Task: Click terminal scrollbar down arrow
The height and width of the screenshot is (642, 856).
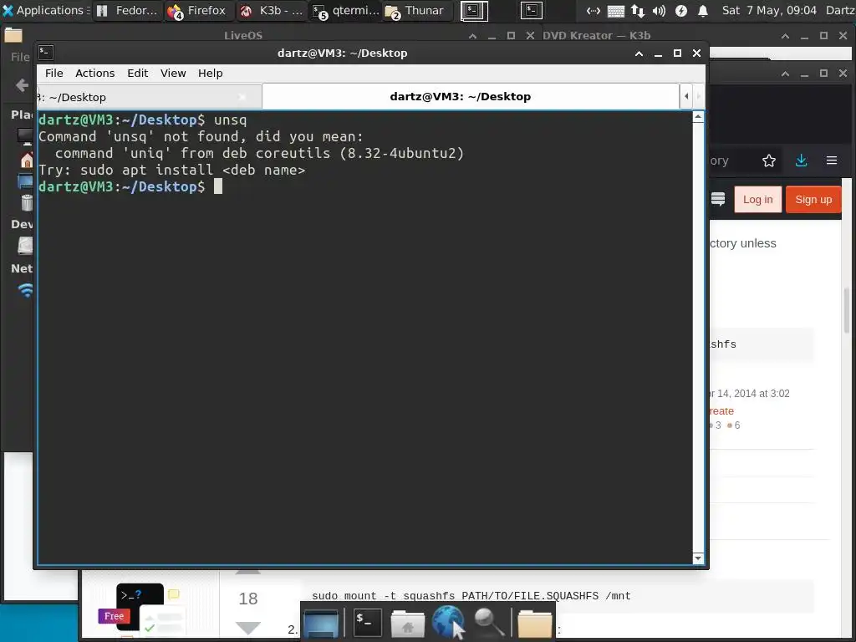Action: click(x=698, y=558)
